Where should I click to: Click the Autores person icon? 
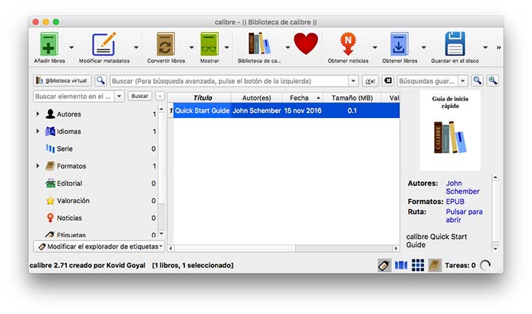(50, 114)
